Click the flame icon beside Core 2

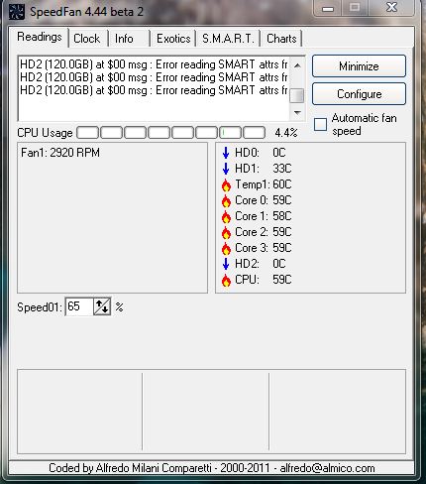tap(226, 233)
